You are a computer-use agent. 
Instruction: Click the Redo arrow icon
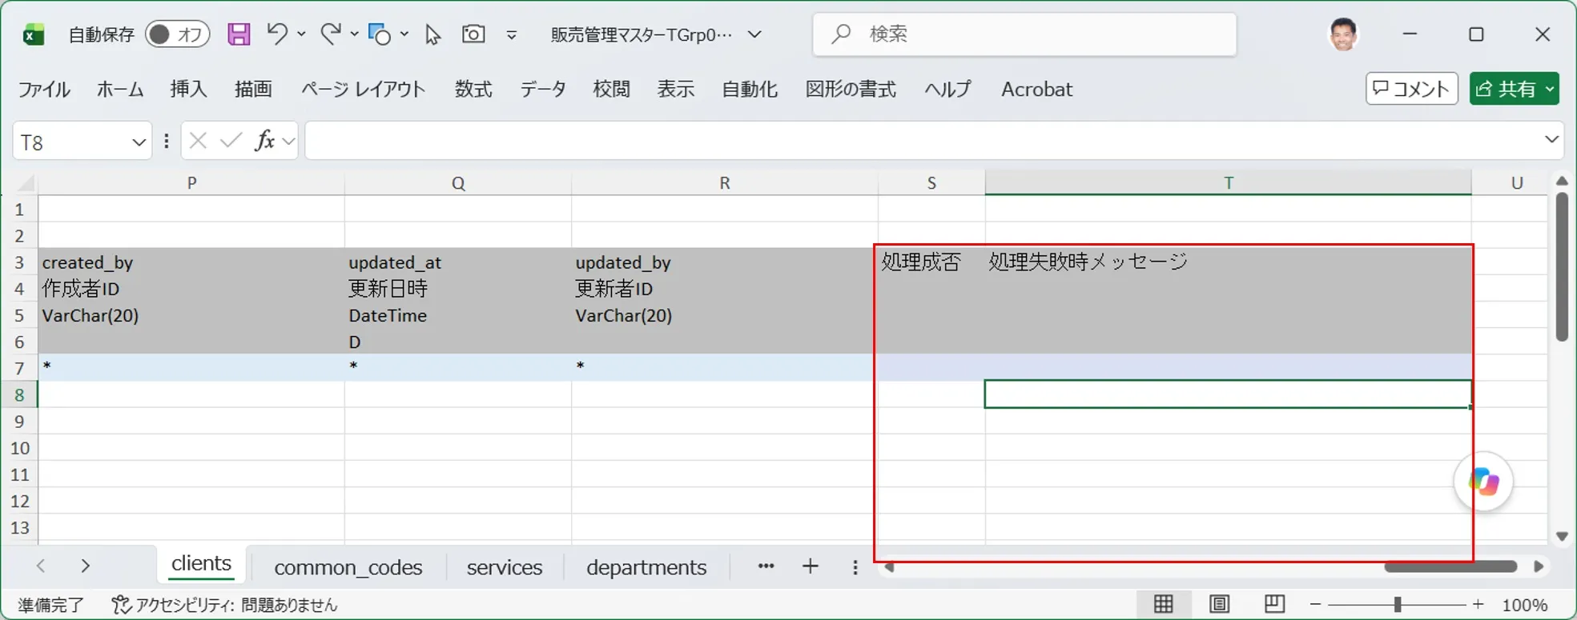(x=330, y=34)
